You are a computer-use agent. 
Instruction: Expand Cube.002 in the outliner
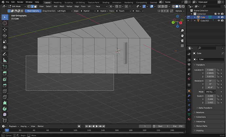pyautogui.click(x=195, y=21)
